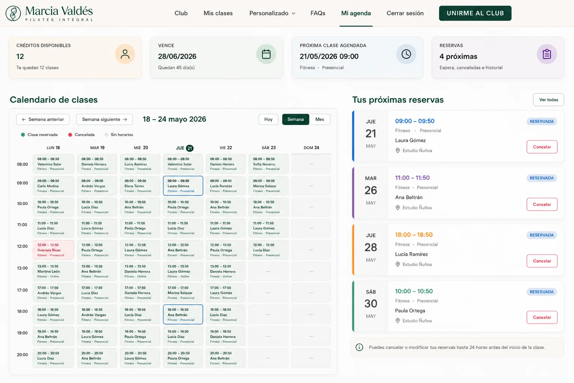Click the clock icon in Próxima clase card
The height and width of the screenshot is (383, 574).
pos(406,54)
